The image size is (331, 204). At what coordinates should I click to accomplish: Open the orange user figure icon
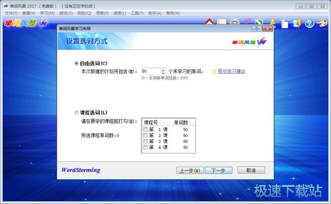(273, 22)
